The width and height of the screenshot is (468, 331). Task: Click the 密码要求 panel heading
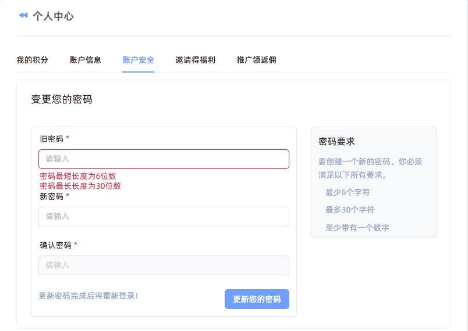pos(336,141)
